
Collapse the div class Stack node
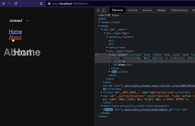[107, 51]
